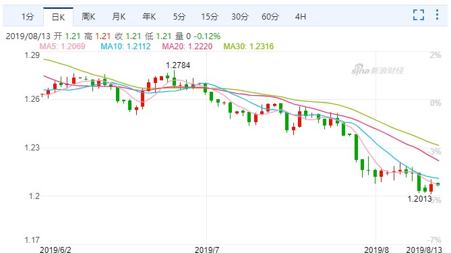
Task: Click the last candlestick above 1.2013
Action: pyautogui.click(x=438, y=184)
